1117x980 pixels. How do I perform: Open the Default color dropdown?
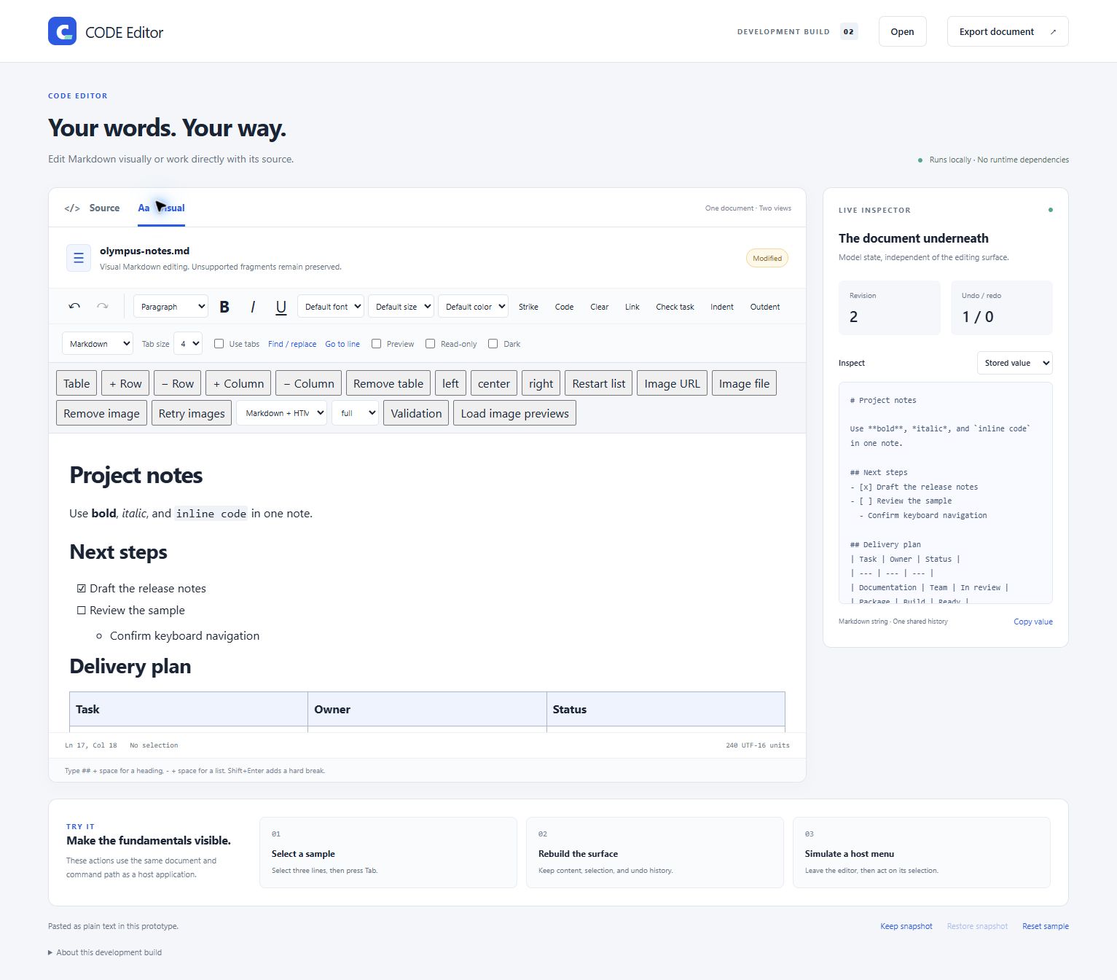point(473,307)
